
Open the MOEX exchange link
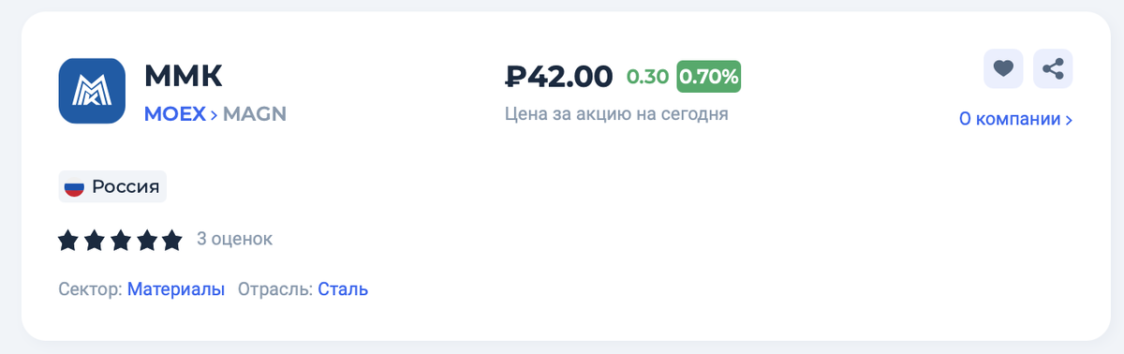pos(175,114)
